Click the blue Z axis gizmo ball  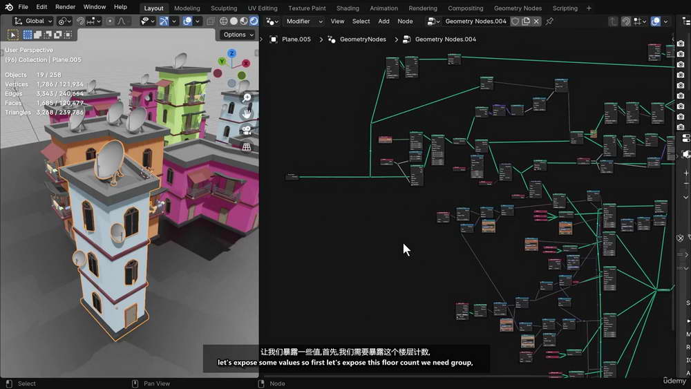[231, 53]
